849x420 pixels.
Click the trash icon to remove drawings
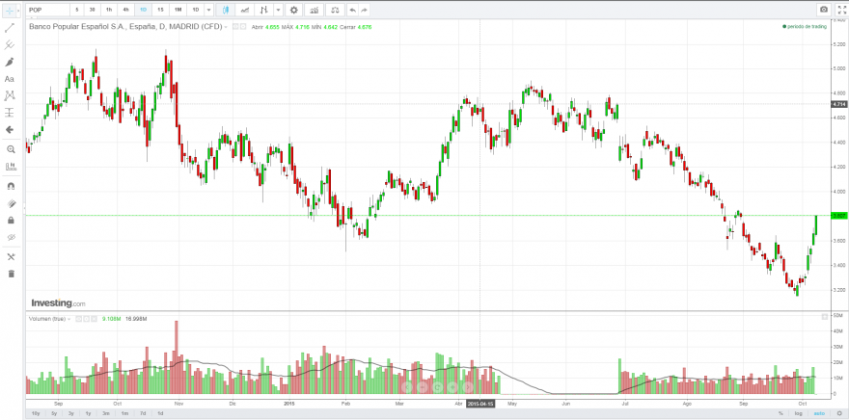tap(11, 274)
